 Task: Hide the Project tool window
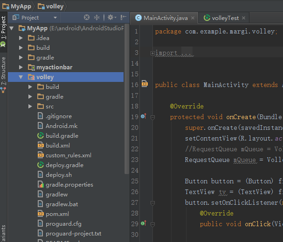click(x=123, y=18)
